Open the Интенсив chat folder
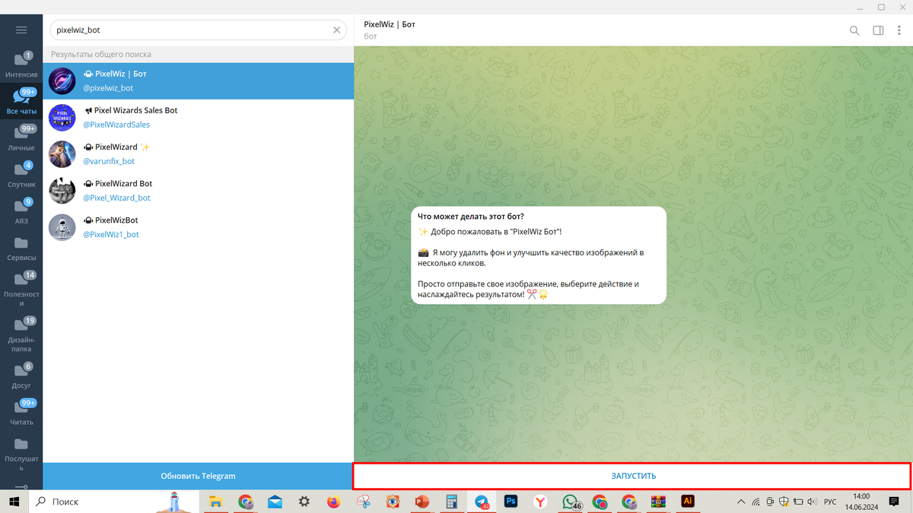 [x=21, y=65]
